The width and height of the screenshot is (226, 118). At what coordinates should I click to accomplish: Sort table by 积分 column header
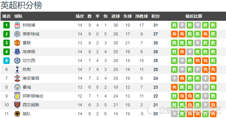[155, 16]
